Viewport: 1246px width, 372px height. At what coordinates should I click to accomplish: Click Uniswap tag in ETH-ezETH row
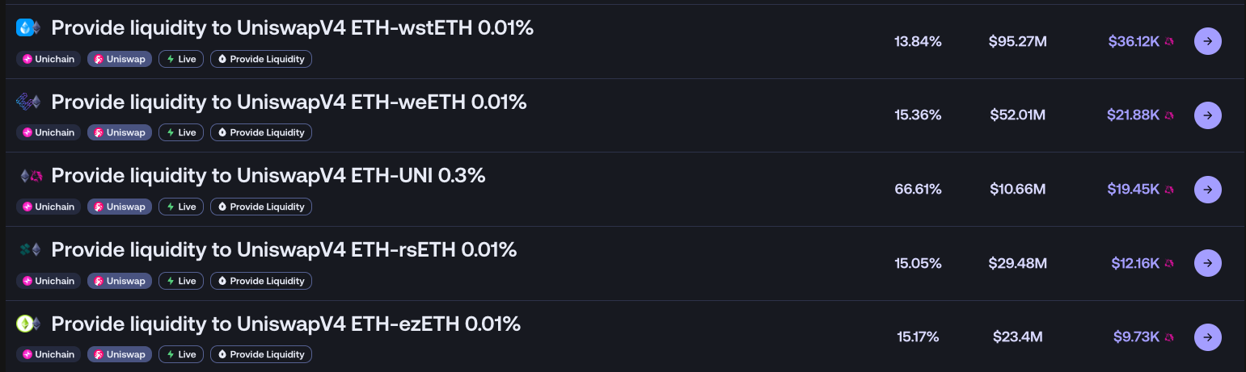click(x=120, y=354)
